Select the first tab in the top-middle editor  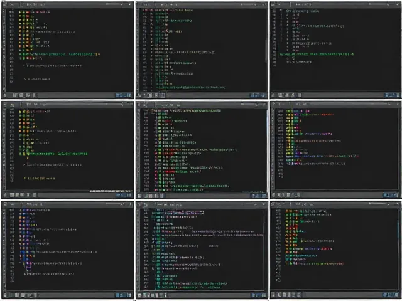point(146,4)
